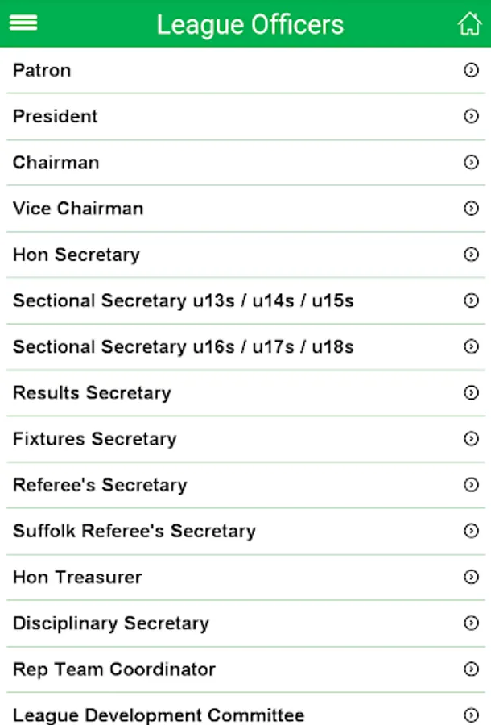Viewport: 491px width, 725px height.
Task: Open the Suffolk Referee's Secretary entry
Action: [134, 531]
